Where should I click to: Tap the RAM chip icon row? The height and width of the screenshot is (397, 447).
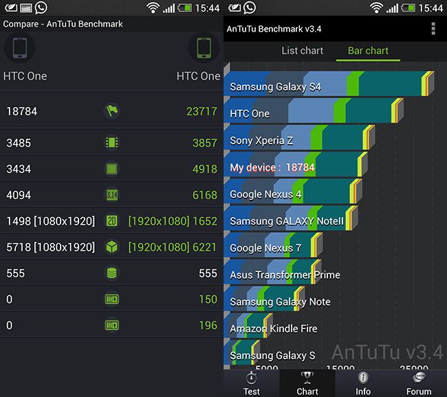(x=111, y=142)
